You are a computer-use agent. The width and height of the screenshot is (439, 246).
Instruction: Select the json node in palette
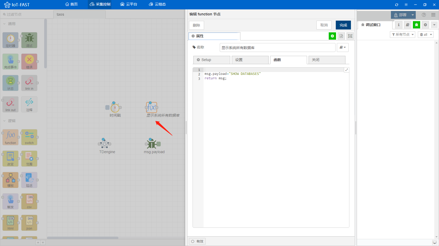pyautogui.click(x=29, y=223)
